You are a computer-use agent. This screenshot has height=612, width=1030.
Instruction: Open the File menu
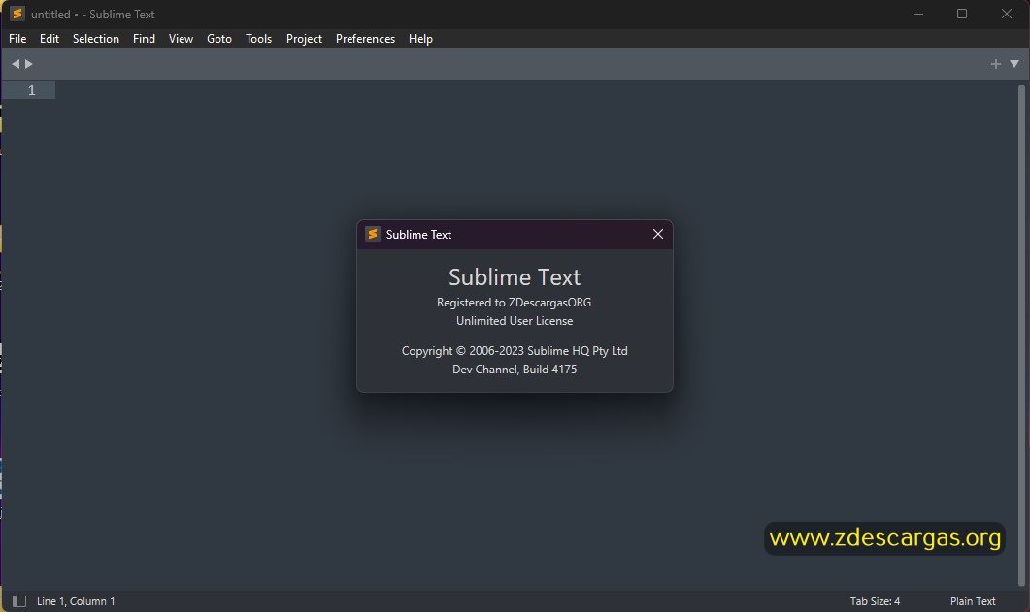(x=17, y=39)
